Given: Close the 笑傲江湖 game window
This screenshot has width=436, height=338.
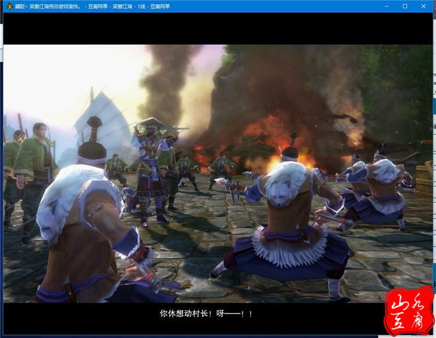Looking at the screenshot, I should point(423,6).
